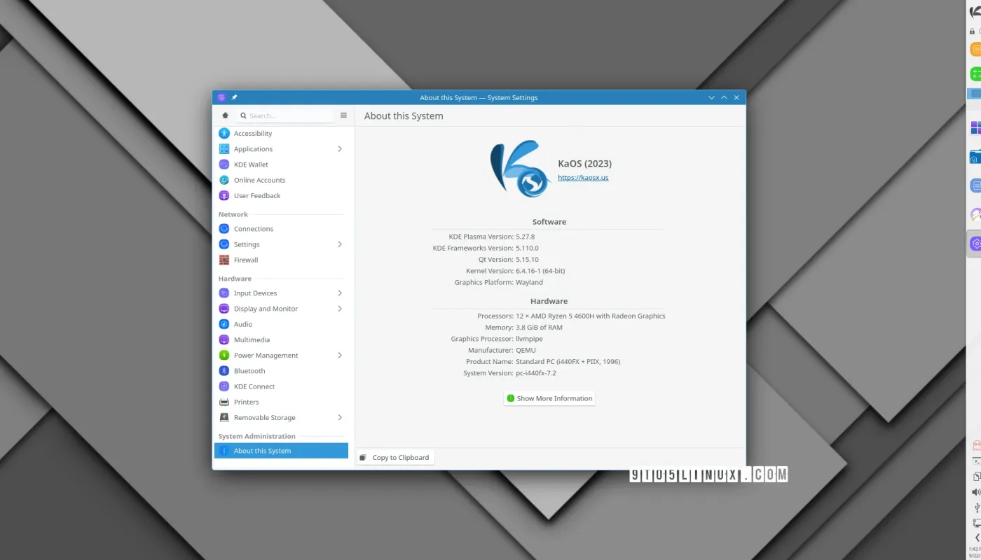Open the hamburger menu next to search

[x=343, y=115]
